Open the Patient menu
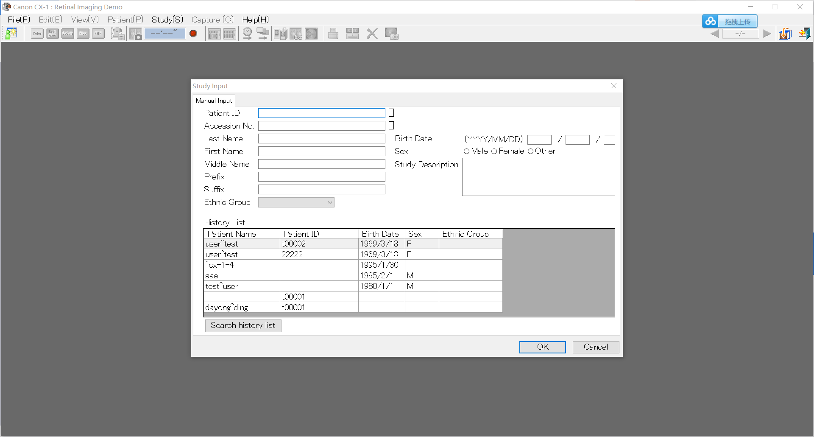This screenshot has height=437, width=814. tap(125, 20)
